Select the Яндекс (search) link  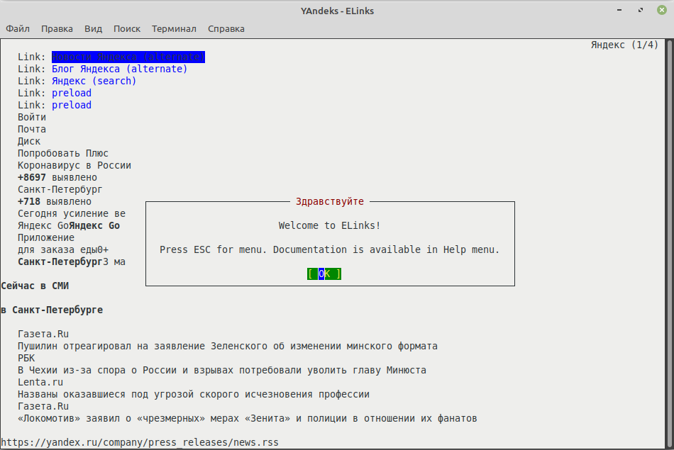94,81
